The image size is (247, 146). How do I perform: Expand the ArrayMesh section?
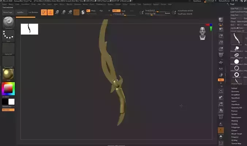236,95
